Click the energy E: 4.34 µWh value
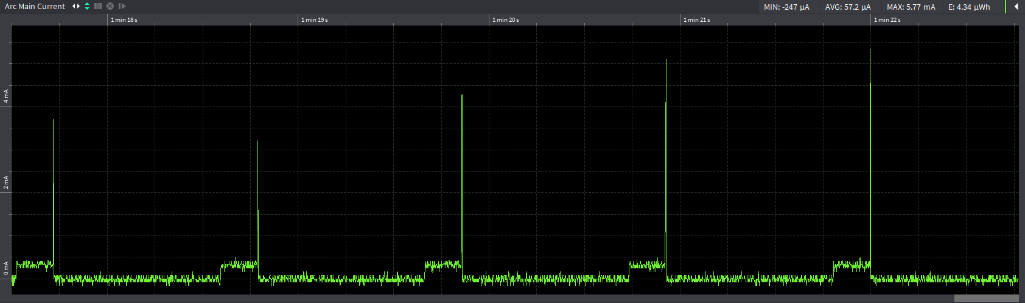1025x303 pixels. click(969, 7)
